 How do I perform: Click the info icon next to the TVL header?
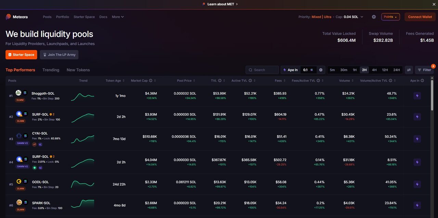click(x=220, y=81)
